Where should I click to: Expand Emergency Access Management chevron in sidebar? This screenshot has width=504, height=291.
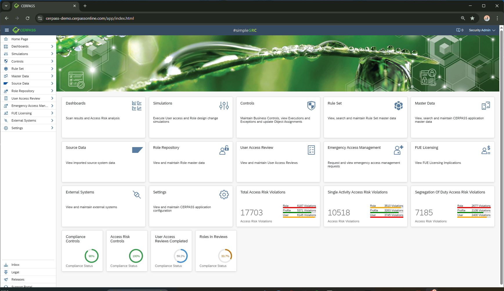52,106
